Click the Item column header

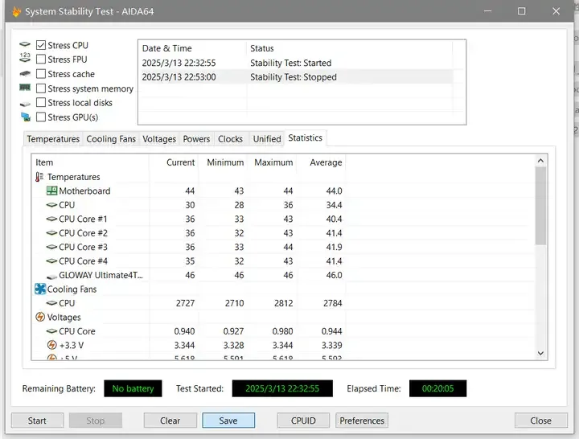[x=90, y=162]
